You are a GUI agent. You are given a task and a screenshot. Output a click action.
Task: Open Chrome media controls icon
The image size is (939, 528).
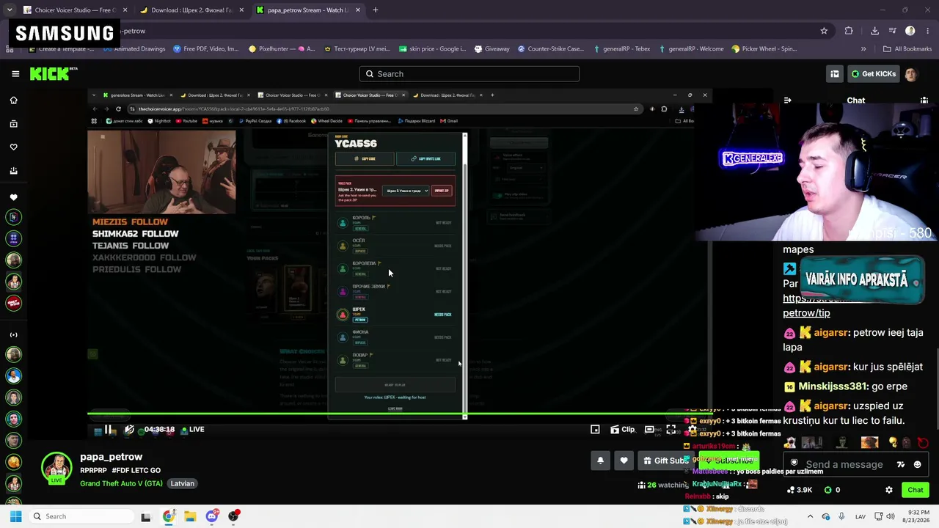pos(893,31)
